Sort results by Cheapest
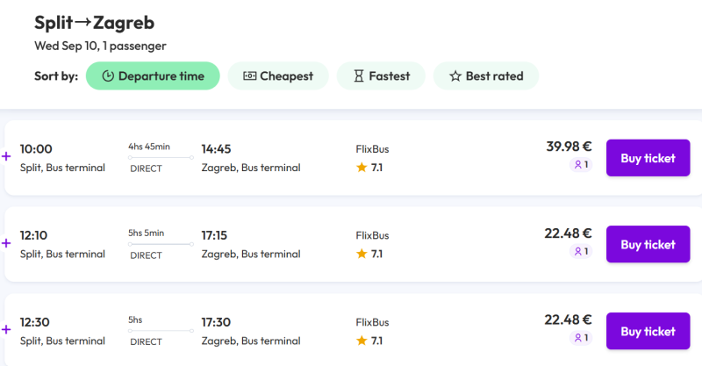The height and width of the screenshot is (366, 702). pyautogui.click(x=278, y=76)
